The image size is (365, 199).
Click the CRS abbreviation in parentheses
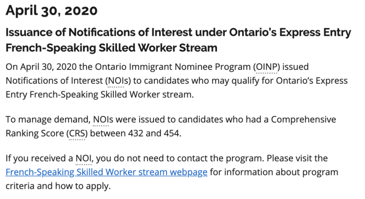77,133
